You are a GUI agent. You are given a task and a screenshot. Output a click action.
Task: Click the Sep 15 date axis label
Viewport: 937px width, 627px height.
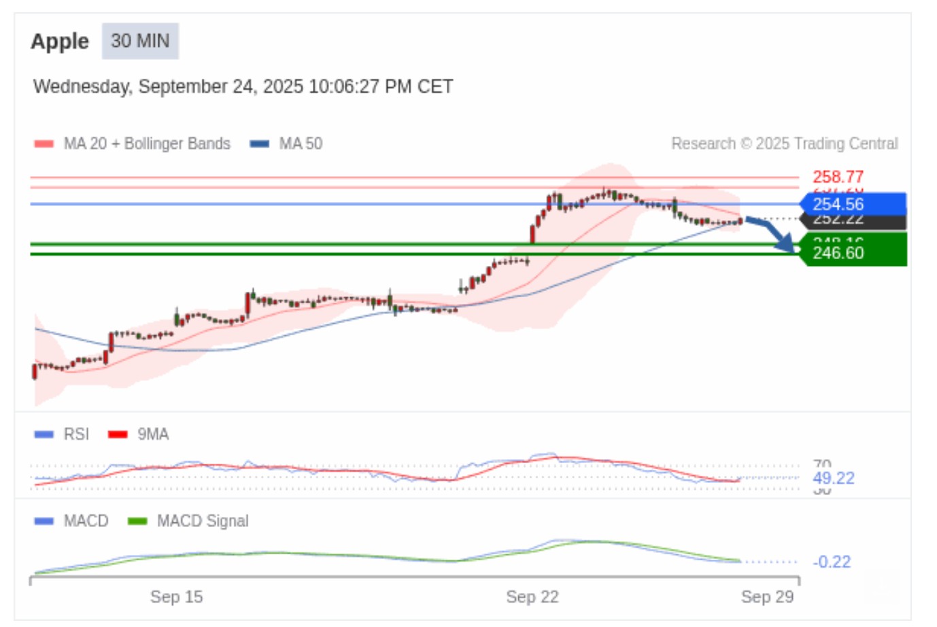[x=176, y=596]
